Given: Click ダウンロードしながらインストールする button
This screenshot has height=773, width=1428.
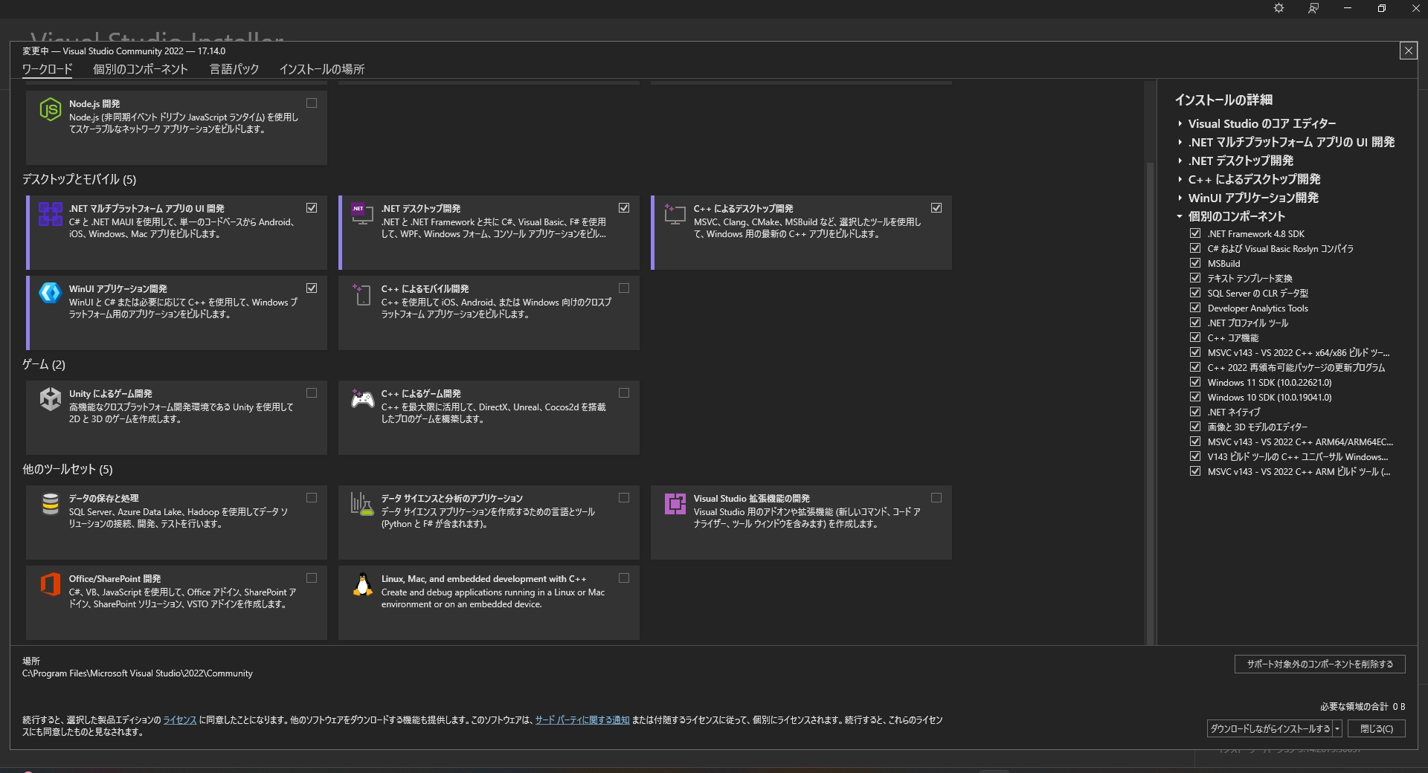Looking at the screenshot, I should 1270,729.
